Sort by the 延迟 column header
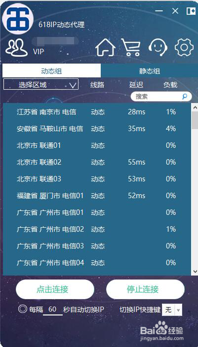The image size is (198, 347). [x=136, y=85]
